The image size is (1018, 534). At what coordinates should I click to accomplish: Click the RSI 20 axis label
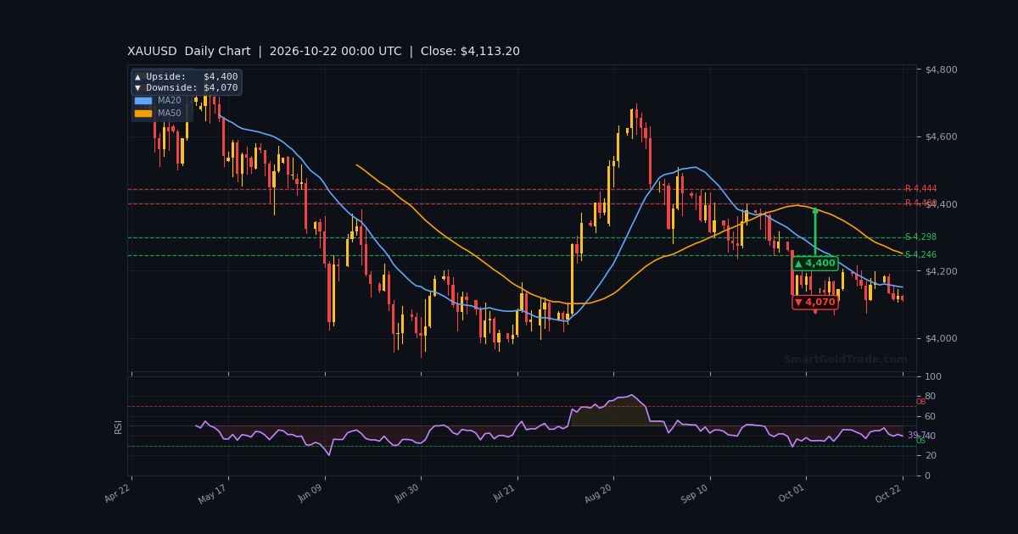(x=930, y=455)
